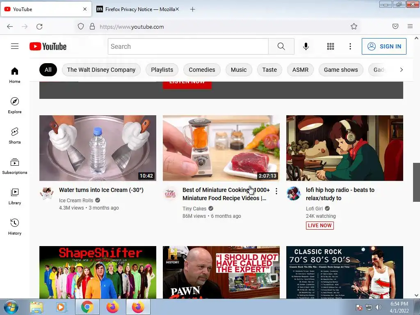Click the red LISTEN NOW button

[187, 84]
